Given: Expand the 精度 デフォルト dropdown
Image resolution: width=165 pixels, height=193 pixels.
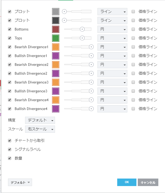Looking at the screenshot, I should (x=40, y=120).
